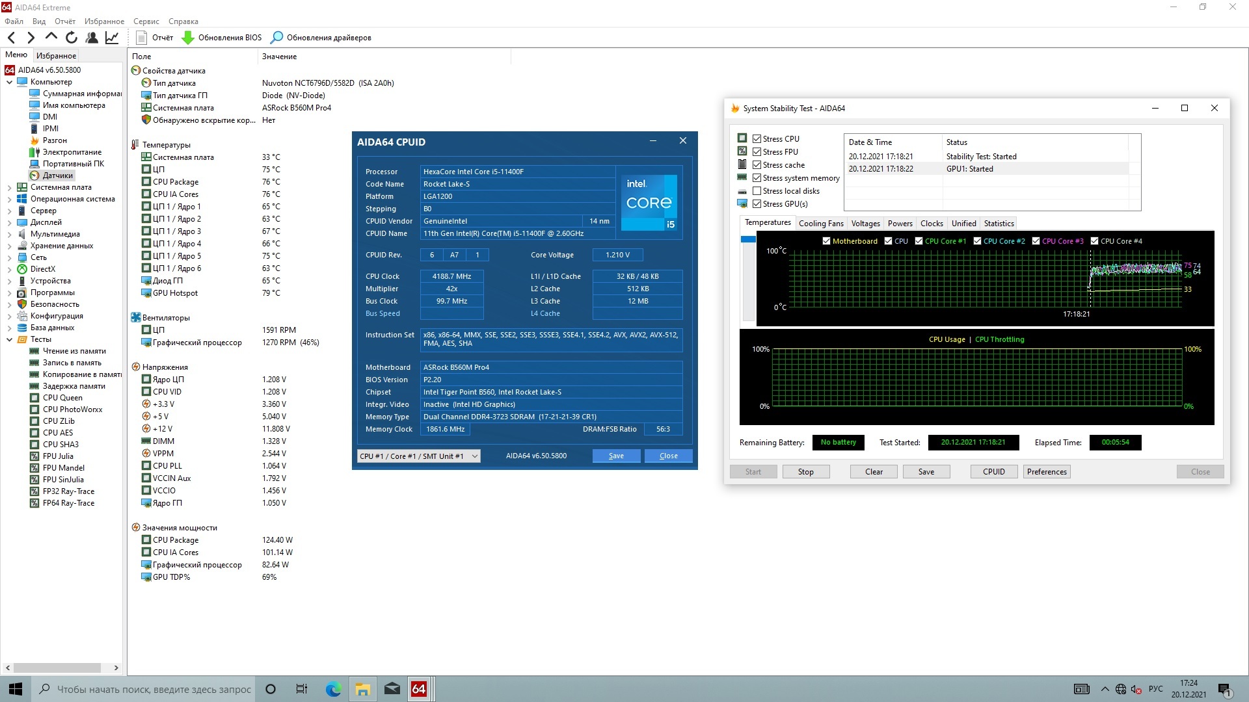Viewport: 1249px width, 702px height.
Task: Click Preferences button
Action: click(x=1047, y=472)
